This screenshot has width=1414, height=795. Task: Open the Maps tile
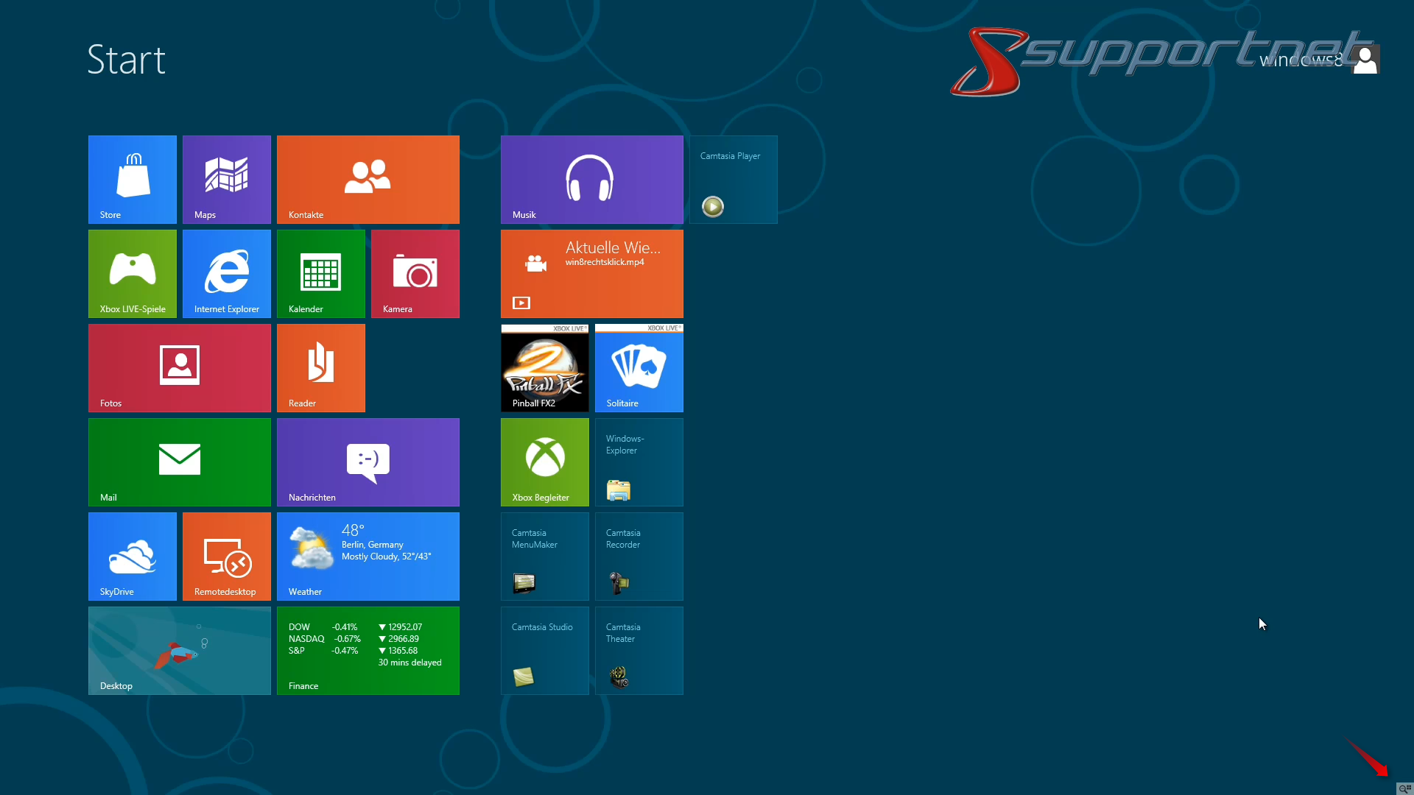point(227,180)
